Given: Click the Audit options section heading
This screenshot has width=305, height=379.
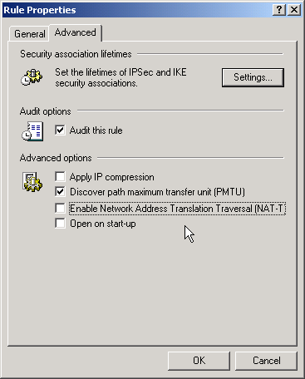Looking at the screenshot, I should click(46, 111).
